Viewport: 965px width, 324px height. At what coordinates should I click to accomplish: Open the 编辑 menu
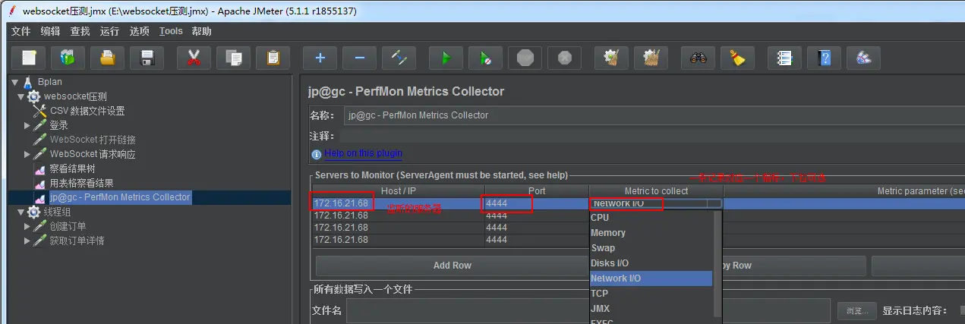click(x=50, y=31)
